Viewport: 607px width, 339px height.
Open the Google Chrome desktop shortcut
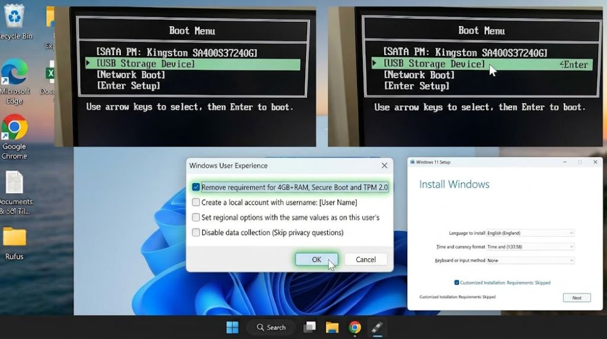(14, 137)
